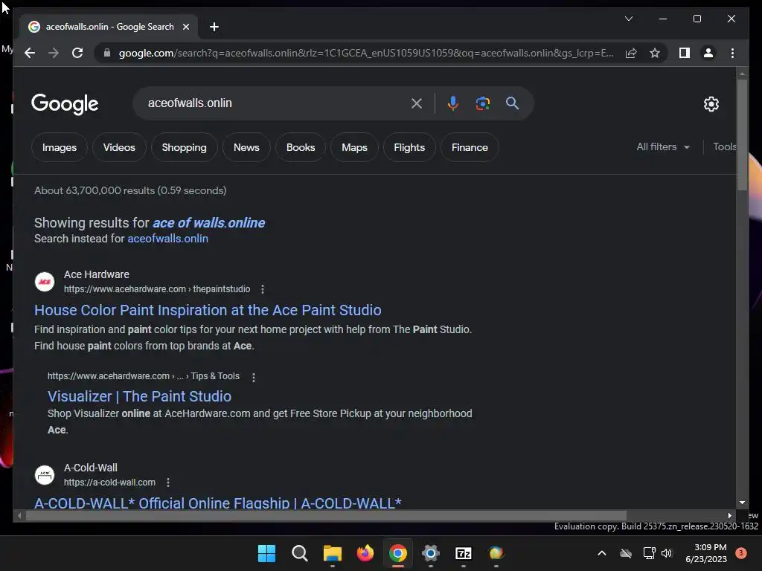
Task: Open A-COLD-WALL* Official Online Flagship result
Action: [x=218, y=503]
